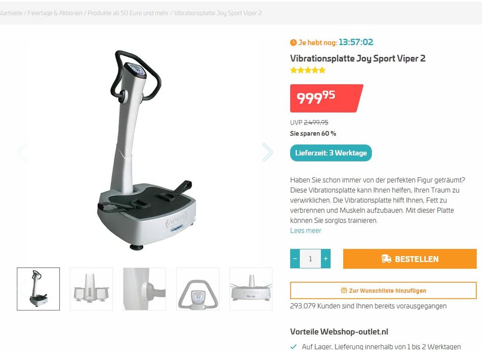
Task: Click the quantity input field
Action: [x=310, y=259]
